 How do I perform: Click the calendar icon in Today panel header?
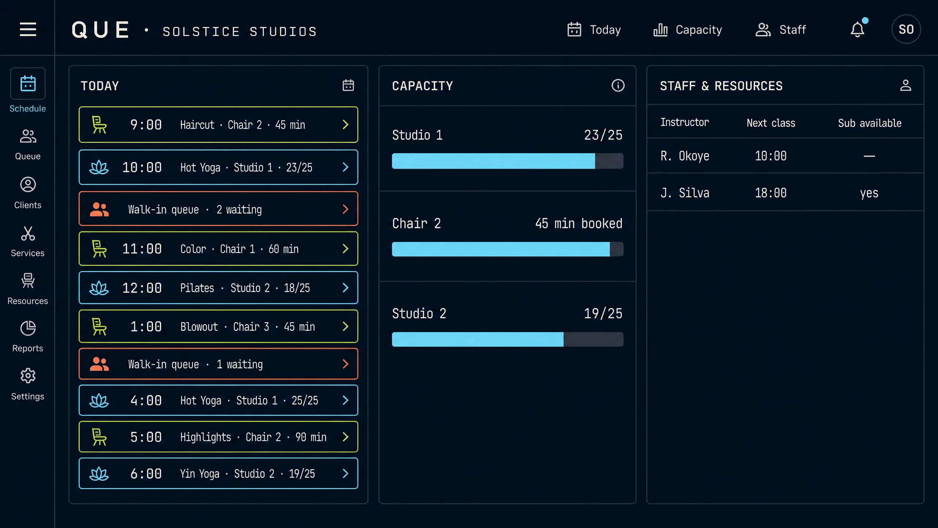348,85
